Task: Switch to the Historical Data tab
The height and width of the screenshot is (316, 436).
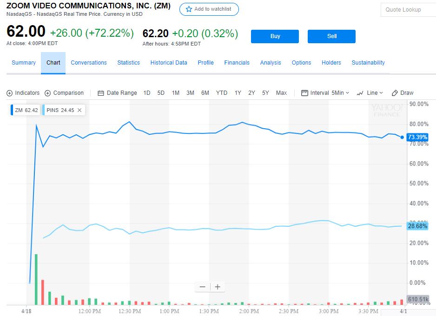Action: [x=169, y=63]
